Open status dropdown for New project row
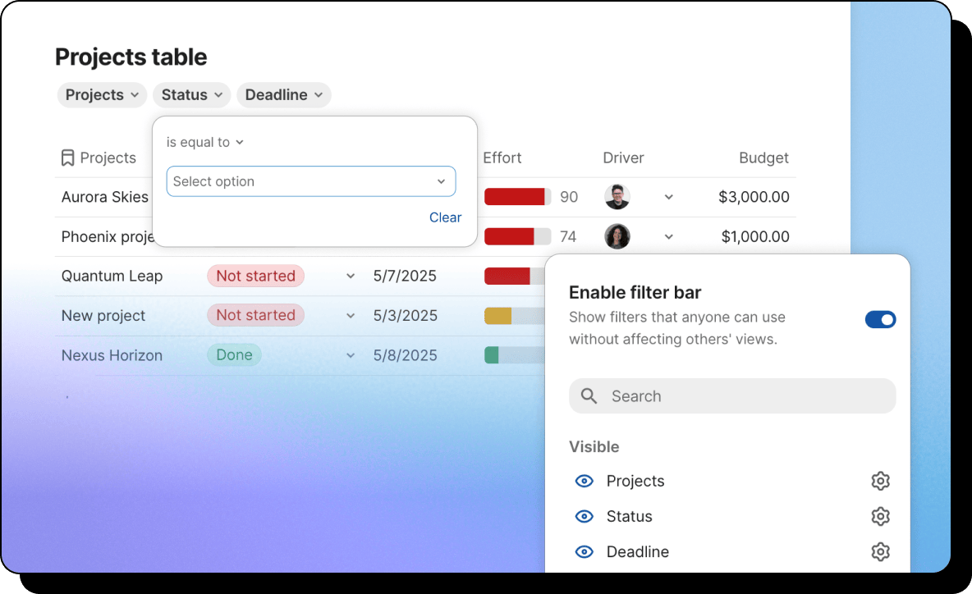This screenshot has width=972, height=594. (x=351, y=315)
